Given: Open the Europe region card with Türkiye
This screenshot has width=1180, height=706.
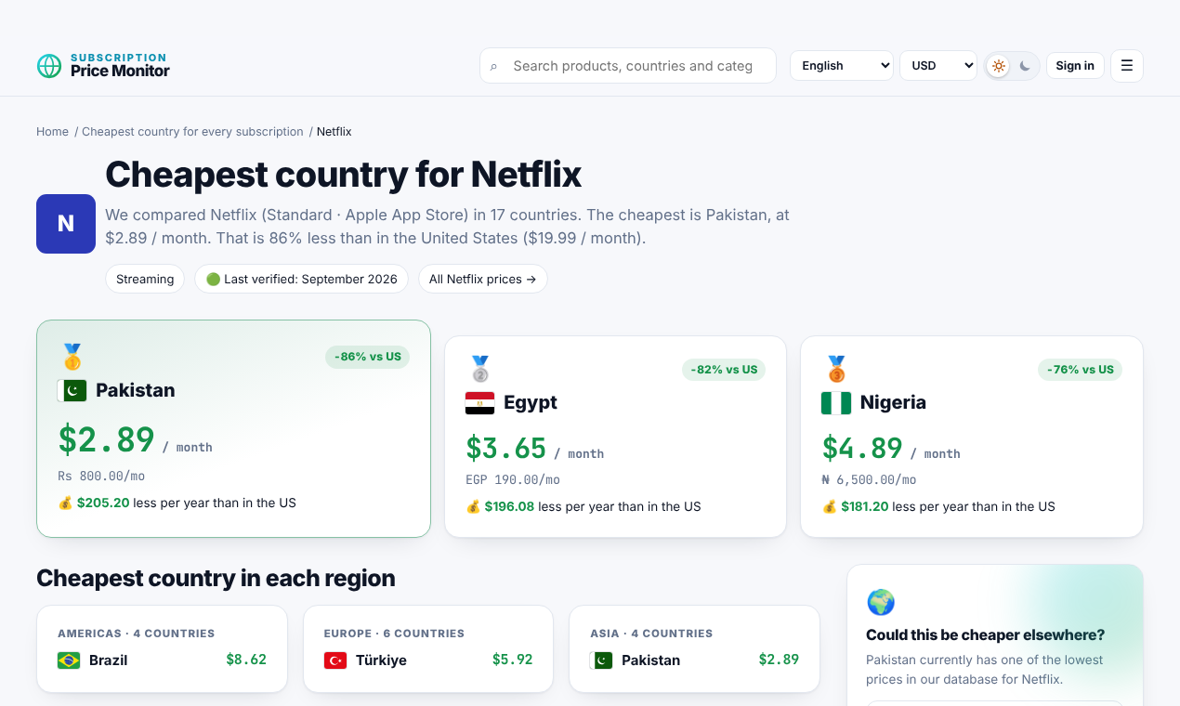Looking at the screenshot, I should pyautogui.click(x=428, y=648).
